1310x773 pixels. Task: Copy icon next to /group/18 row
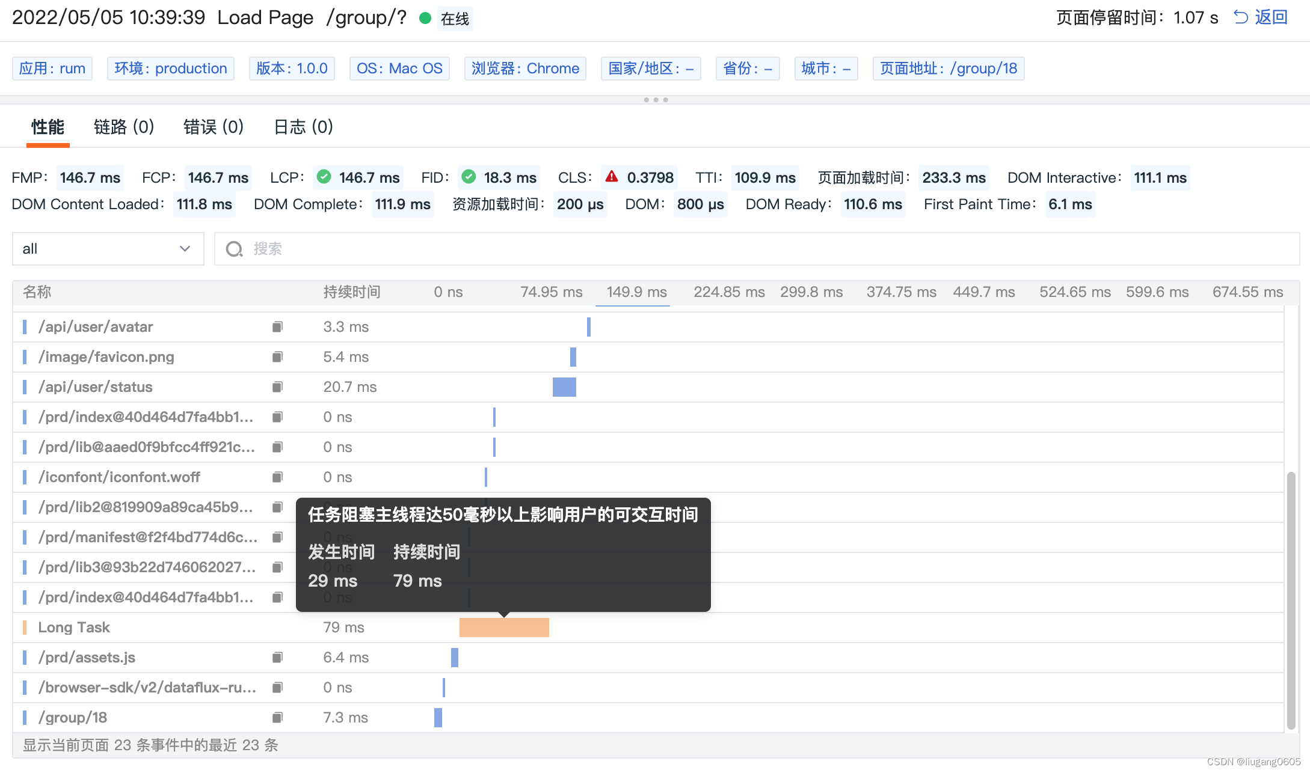coord(277,718)
